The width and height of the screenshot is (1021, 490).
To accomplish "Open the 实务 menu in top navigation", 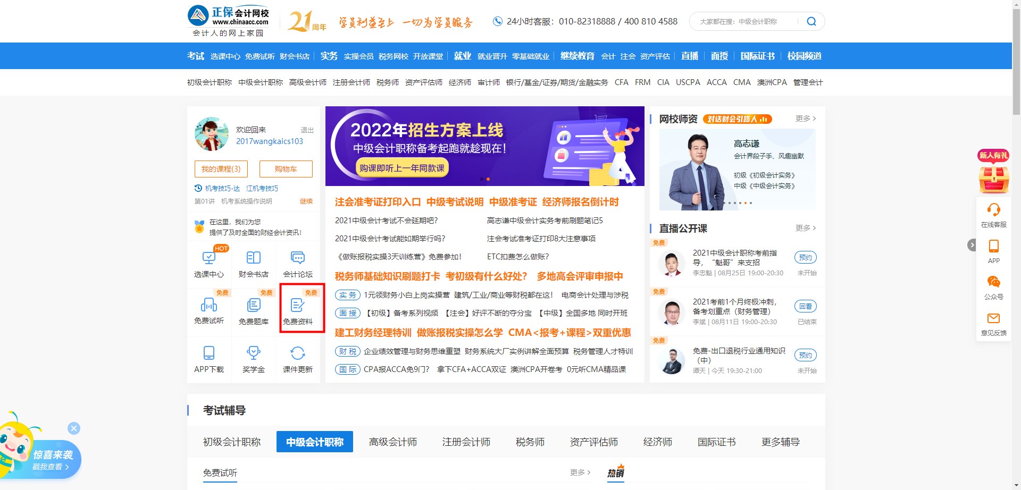I will click(329, 55).
